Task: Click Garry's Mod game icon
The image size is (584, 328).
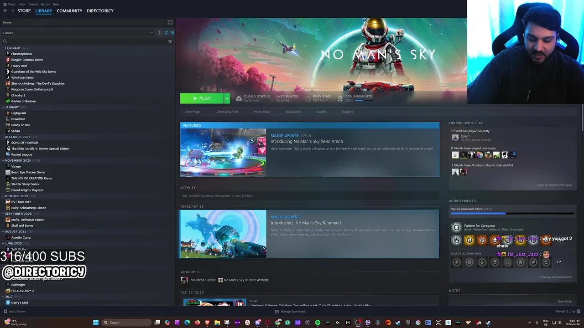Action: pos(8,302)
